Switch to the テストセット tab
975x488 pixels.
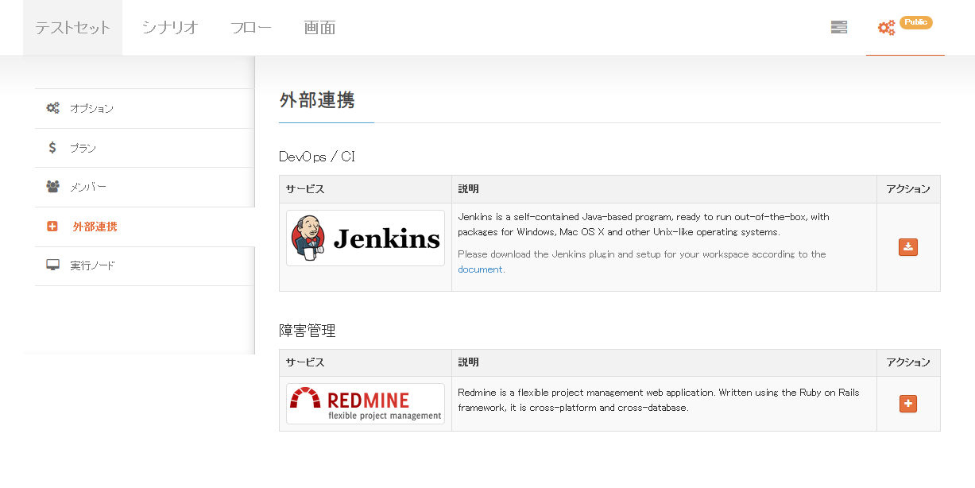(72, 28)
